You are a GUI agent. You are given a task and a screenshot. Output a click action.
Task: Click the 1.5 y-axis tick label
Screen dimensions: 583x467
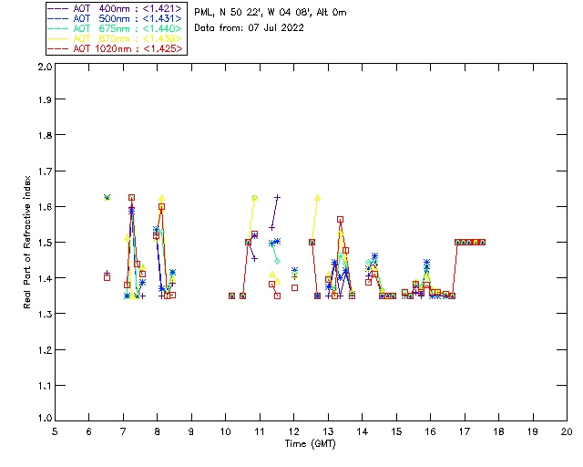[x=45, y=243]
